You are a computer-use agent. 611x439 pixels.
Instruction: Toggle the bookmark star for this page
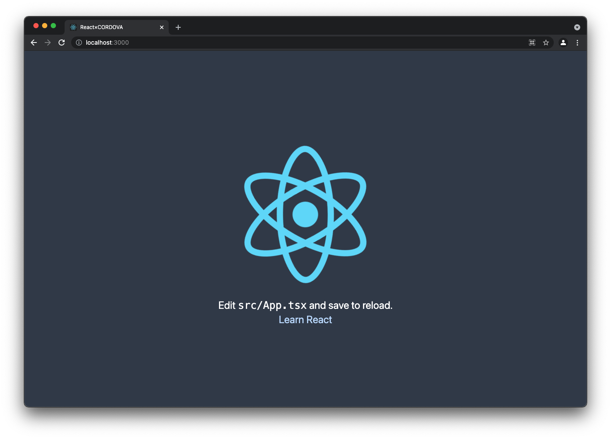pos(546,43)
